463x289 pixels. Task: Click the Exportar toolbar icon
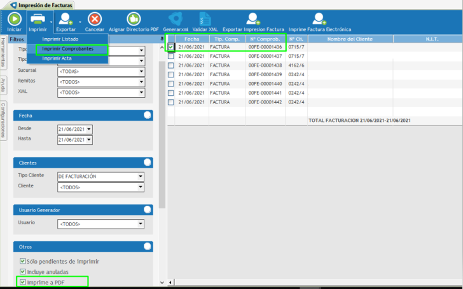(65, 20)
